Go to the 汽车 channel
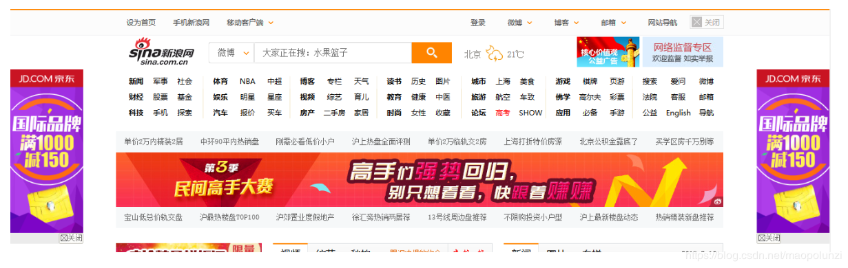This screenshot has width=848, height=268. coord(220,113)
